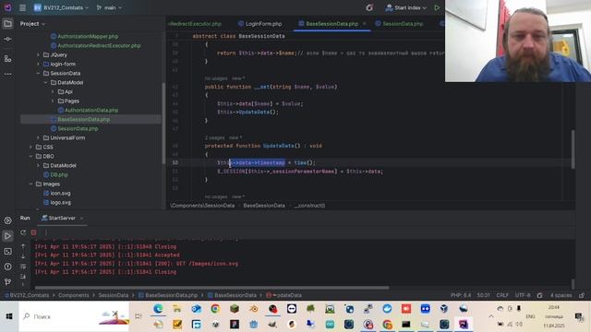The image size is (591, 332).
Task: Open Windows Start menu
Action: coord(9,316)
